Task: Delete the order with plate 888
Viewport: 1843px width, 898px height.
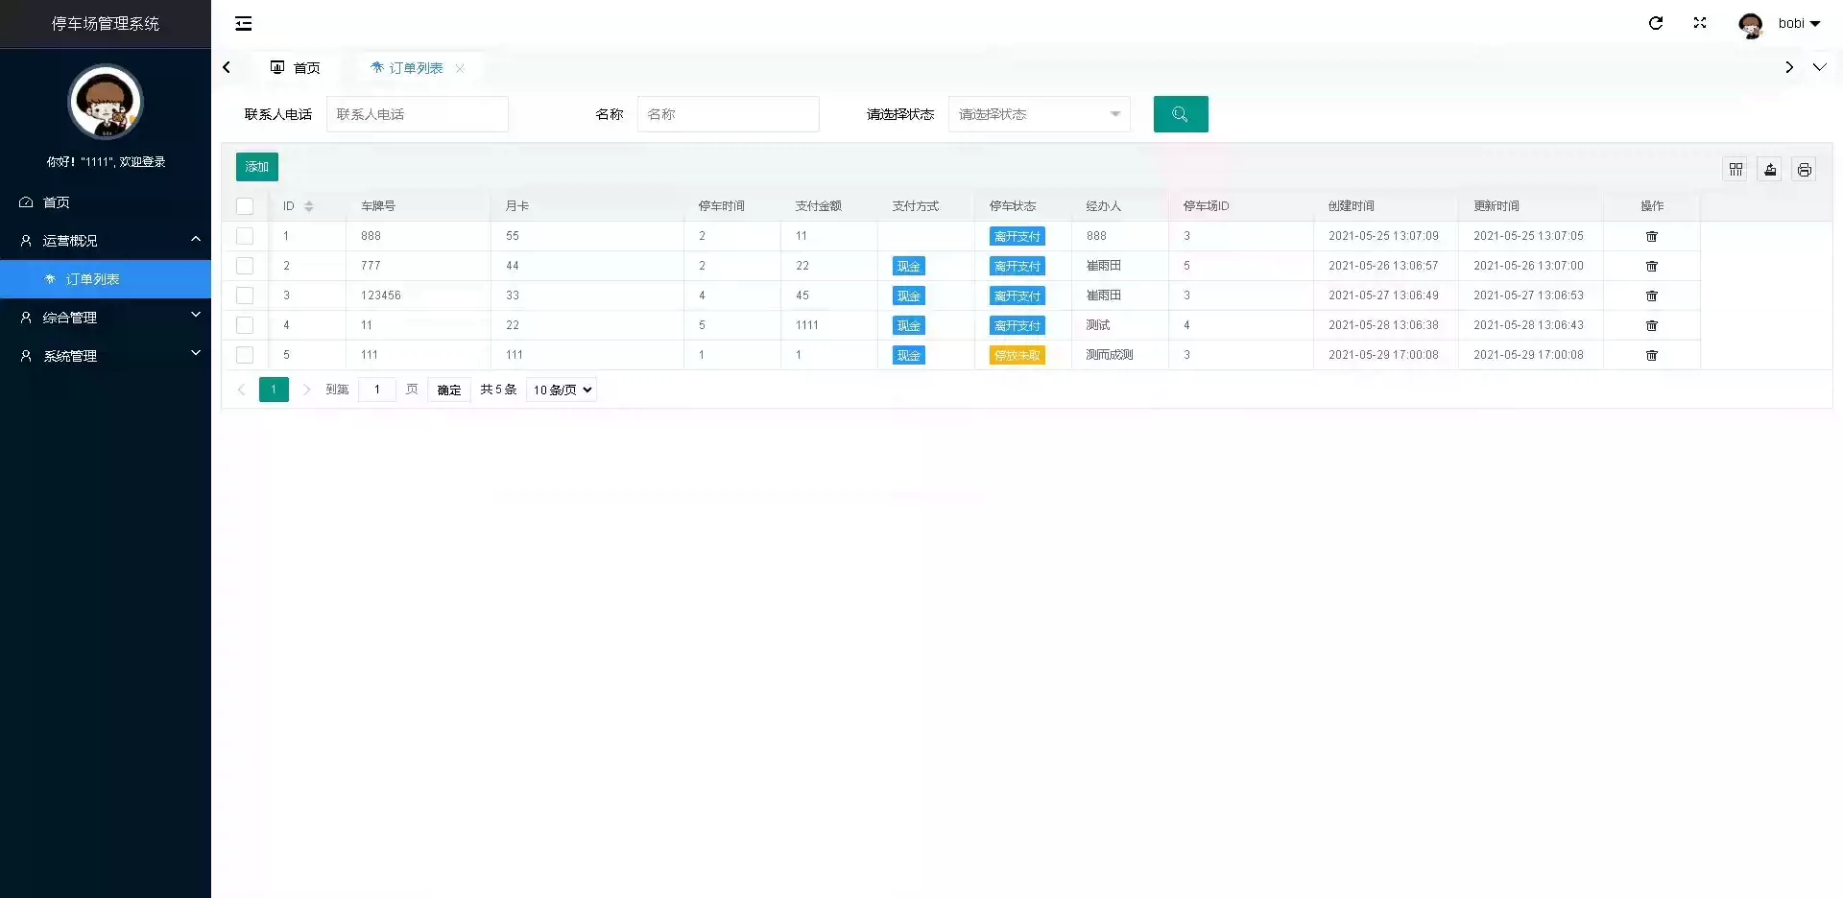Action: [x=1651, y=236]
